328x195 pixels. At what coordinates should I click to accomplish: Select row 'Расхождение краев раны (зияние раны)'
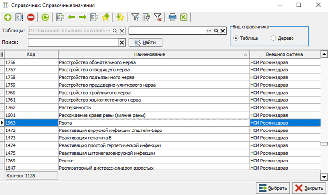click(x=154, y=115)
